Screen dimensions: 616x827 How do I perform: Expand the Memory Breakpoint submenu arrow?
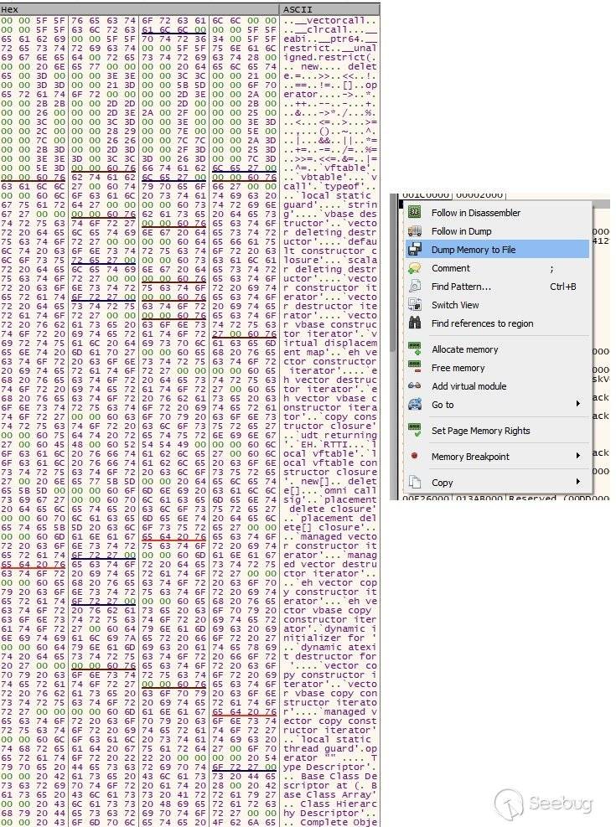pos(578,456)
